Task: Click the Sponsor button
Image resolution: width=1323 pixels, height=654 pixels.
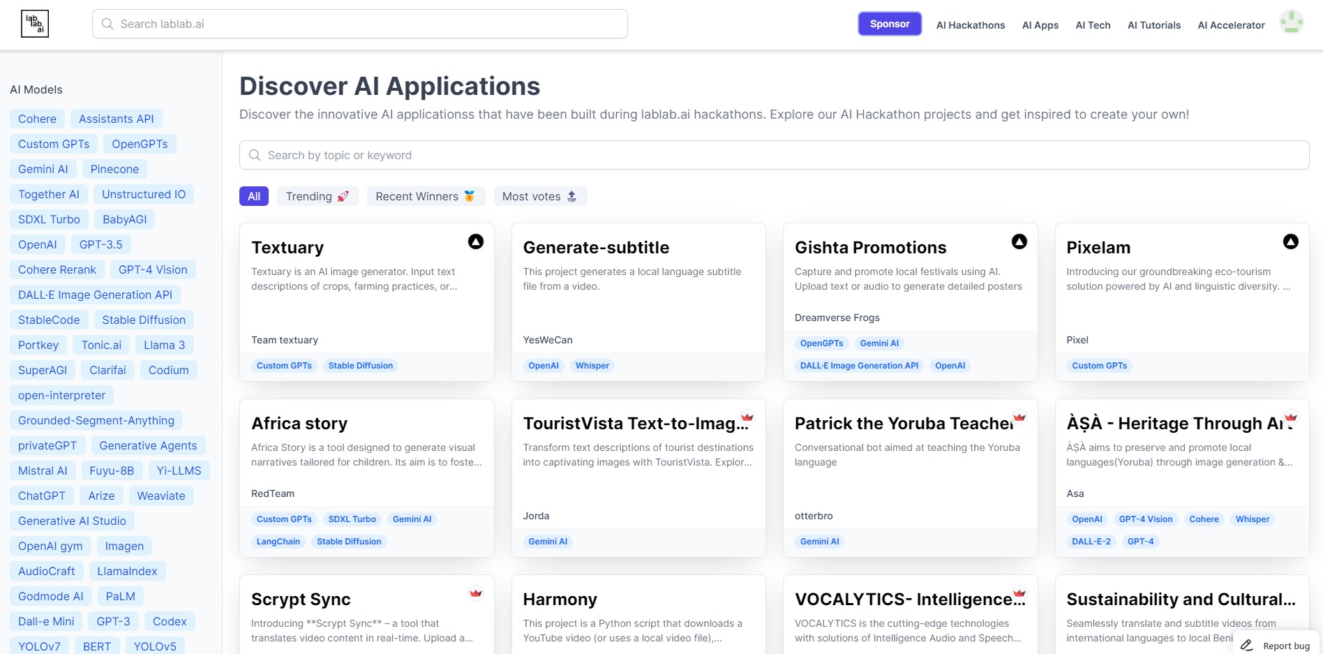Action: pos(890,24)
